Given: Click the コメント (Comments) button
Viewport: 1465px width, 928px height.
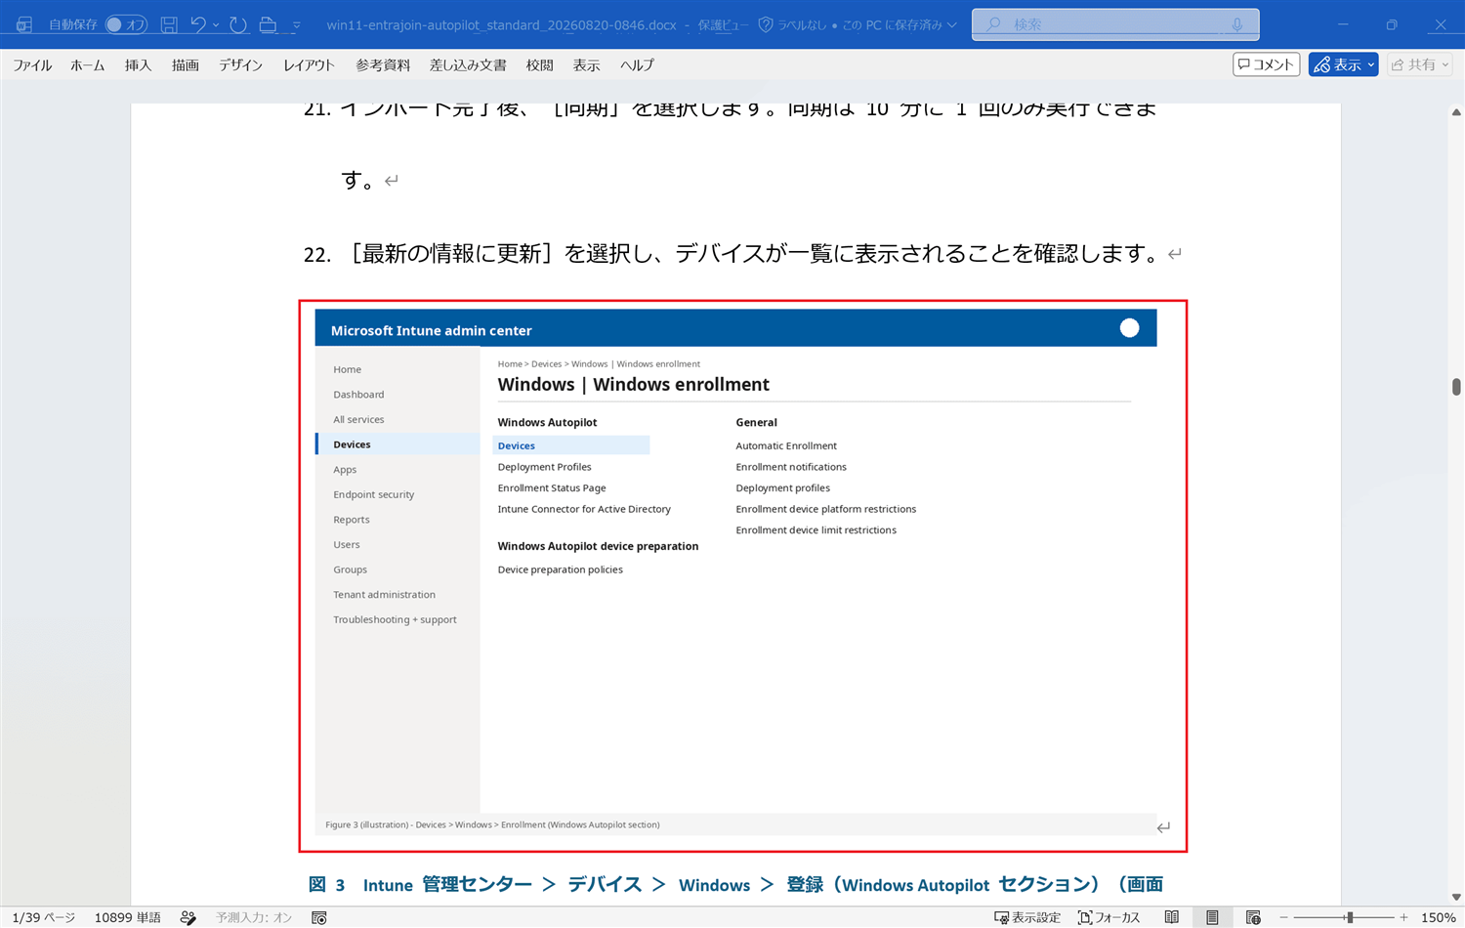Looking at the screenshot, I should coord(1266,64).
